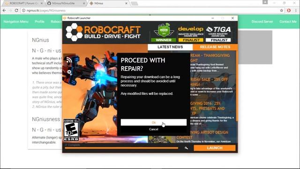This screenshot has height=169, width=300.
Task: Open the Contact Me link
Action: (288, 22)
